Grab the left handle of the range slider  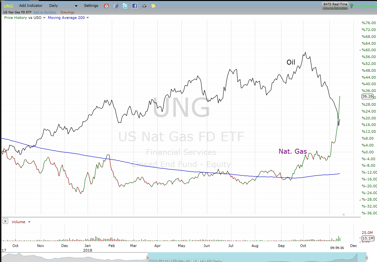pyautogui.click(x=148, y=258)
